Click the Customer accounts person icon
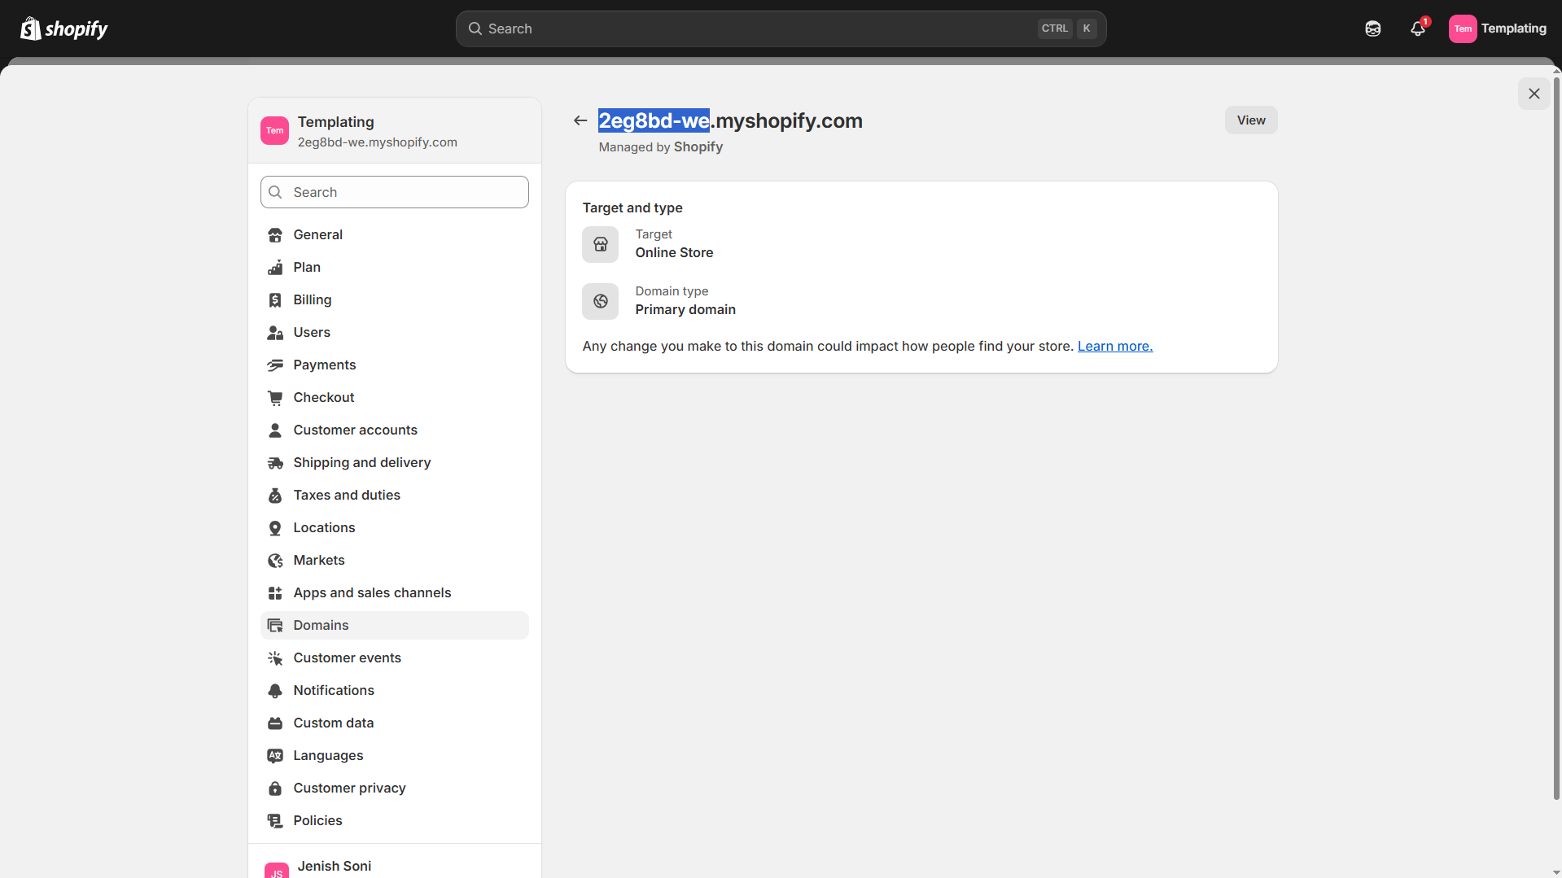The height and width of the screenshot is (878, 1562). 275,430
